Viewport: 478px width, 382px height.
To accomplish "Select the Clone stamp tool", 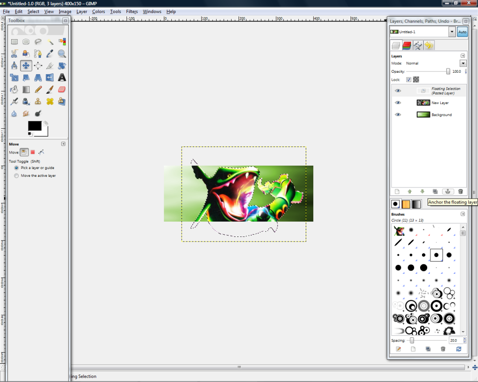I will pos(38,101).
